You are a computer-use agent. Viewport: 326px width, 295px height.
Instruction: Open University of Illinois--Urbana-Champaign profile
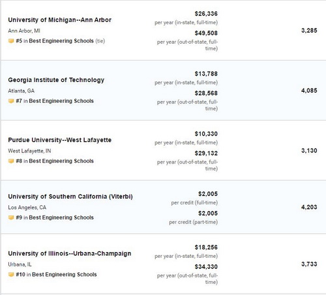[x=70, y=253]
